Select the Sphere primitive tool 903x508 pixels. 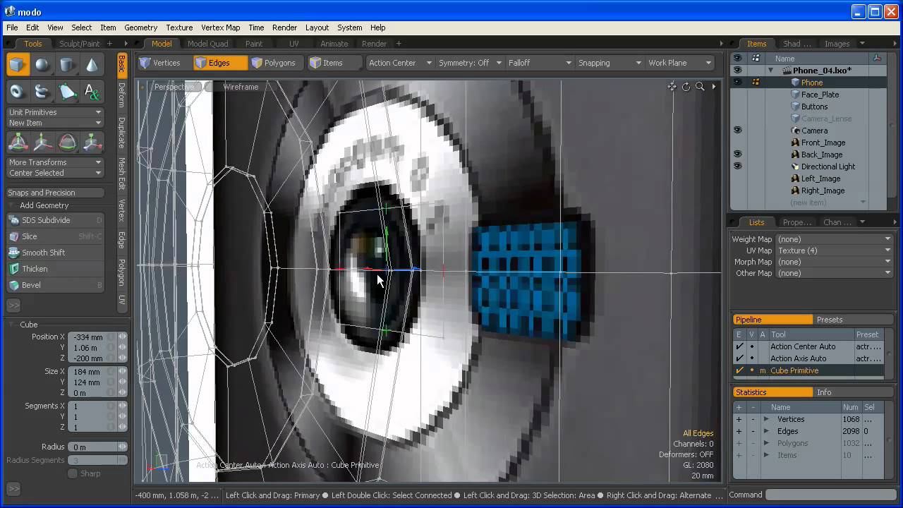(43, 66)
